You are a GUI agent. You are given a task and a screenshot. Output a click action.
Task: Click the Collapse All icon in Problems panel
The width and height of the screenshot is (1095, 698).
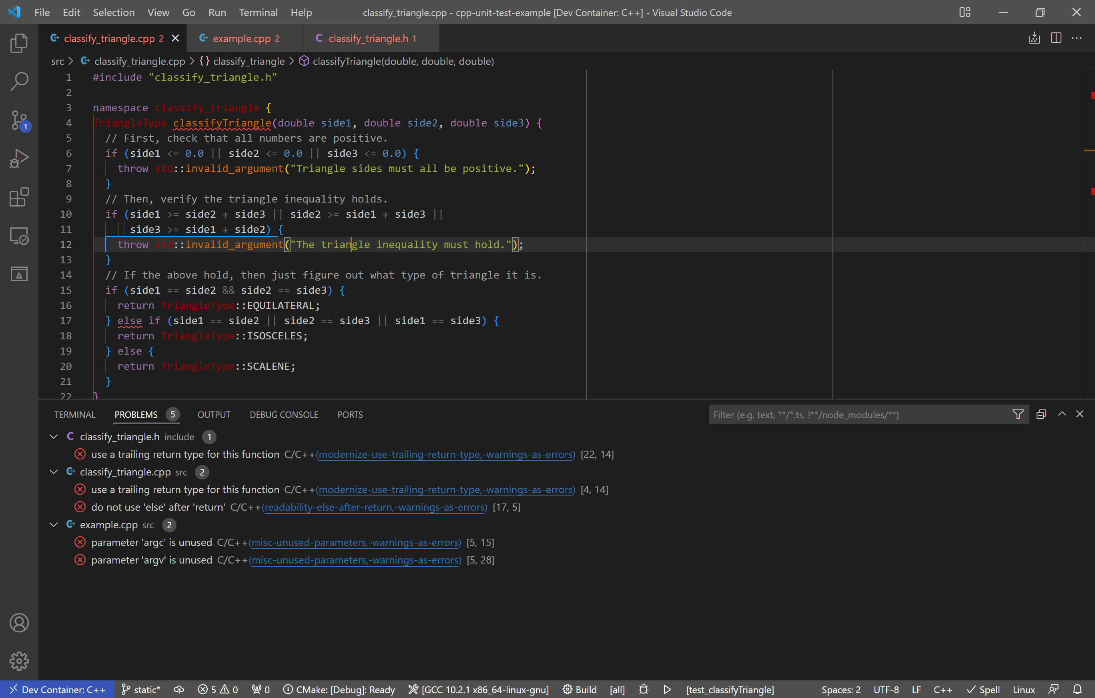coord(1041,414)
